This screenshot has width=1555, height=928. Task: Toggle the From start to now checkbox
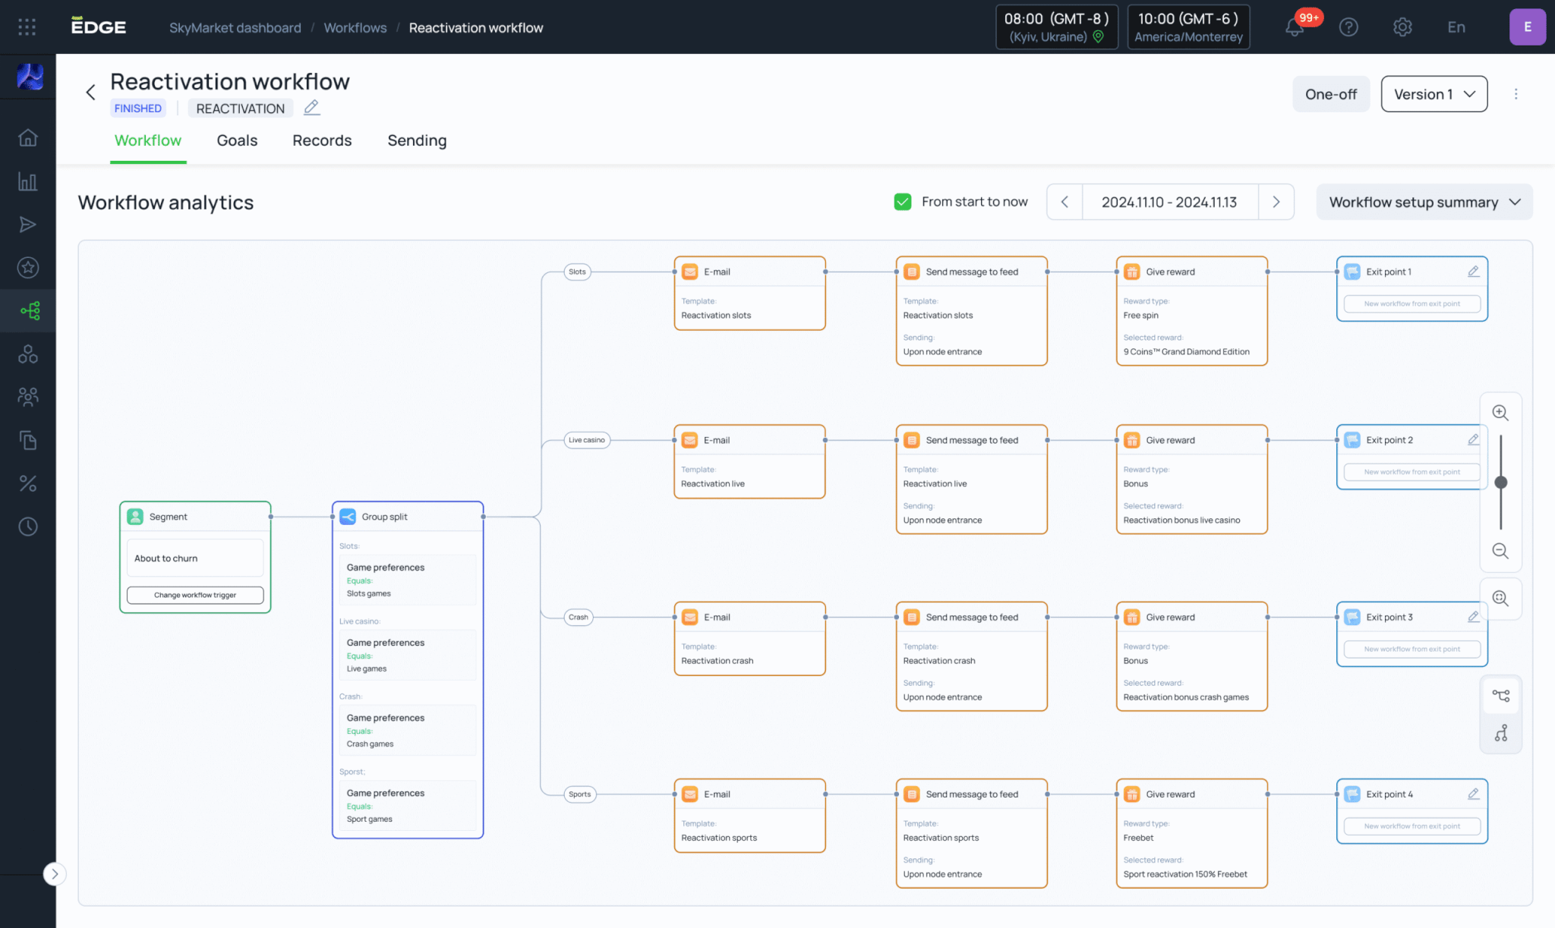coord(902,202)
